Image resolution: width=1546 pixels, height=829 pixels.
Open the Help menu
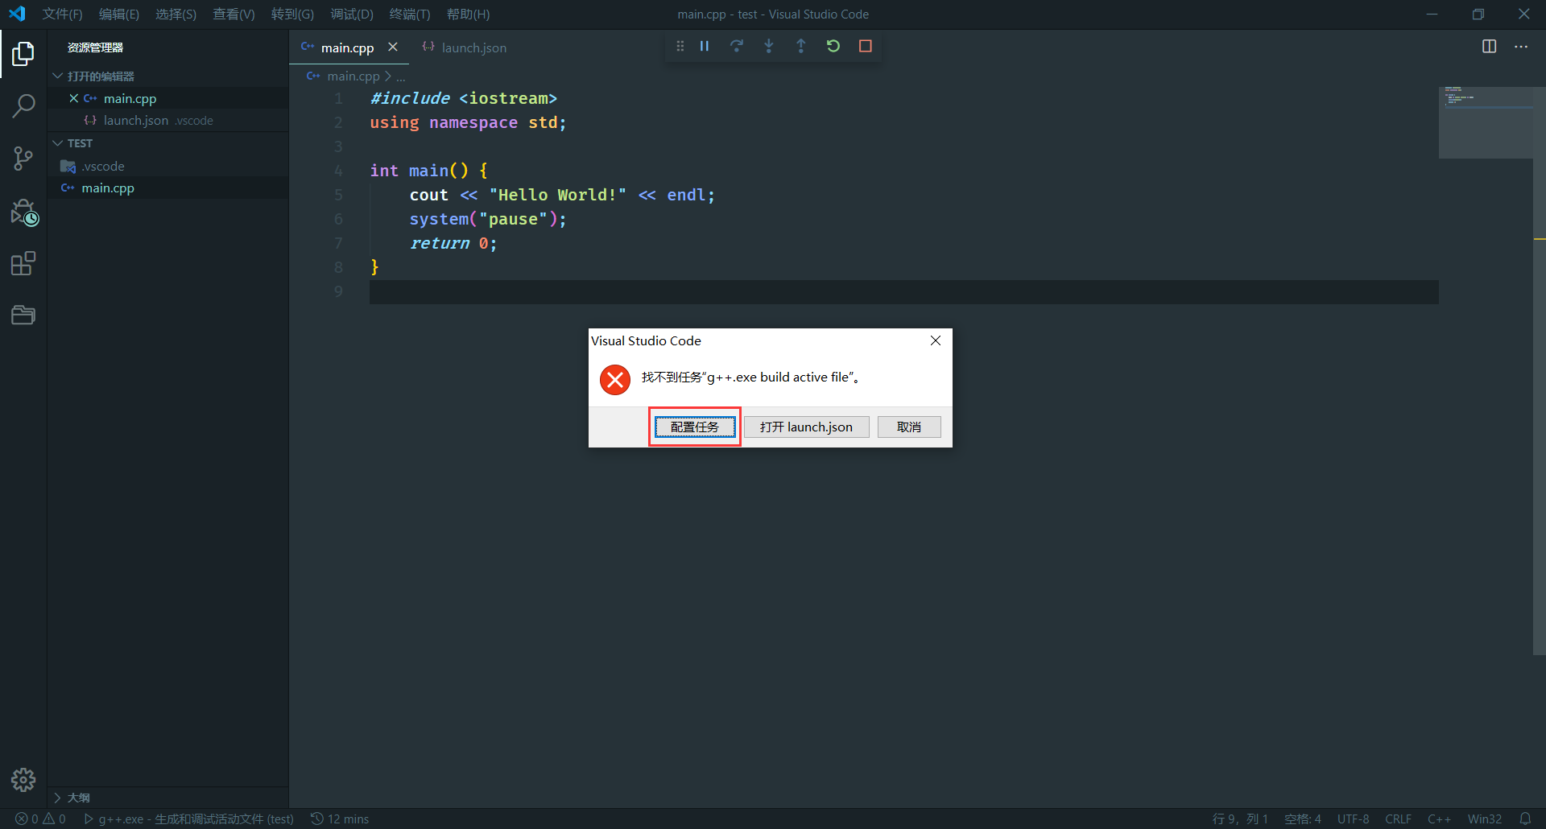pyautogui.click(x=468, y=14)
